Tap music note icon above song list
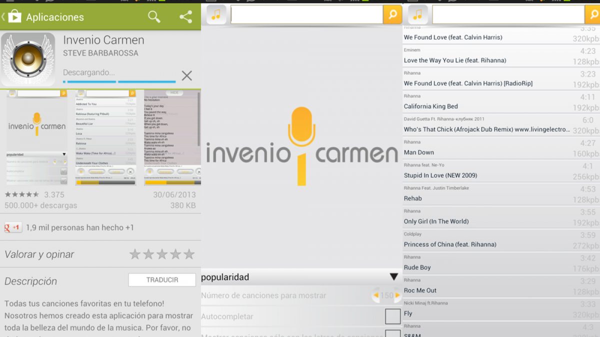Screen dimensions: 600x337 (x=417, y=14)
